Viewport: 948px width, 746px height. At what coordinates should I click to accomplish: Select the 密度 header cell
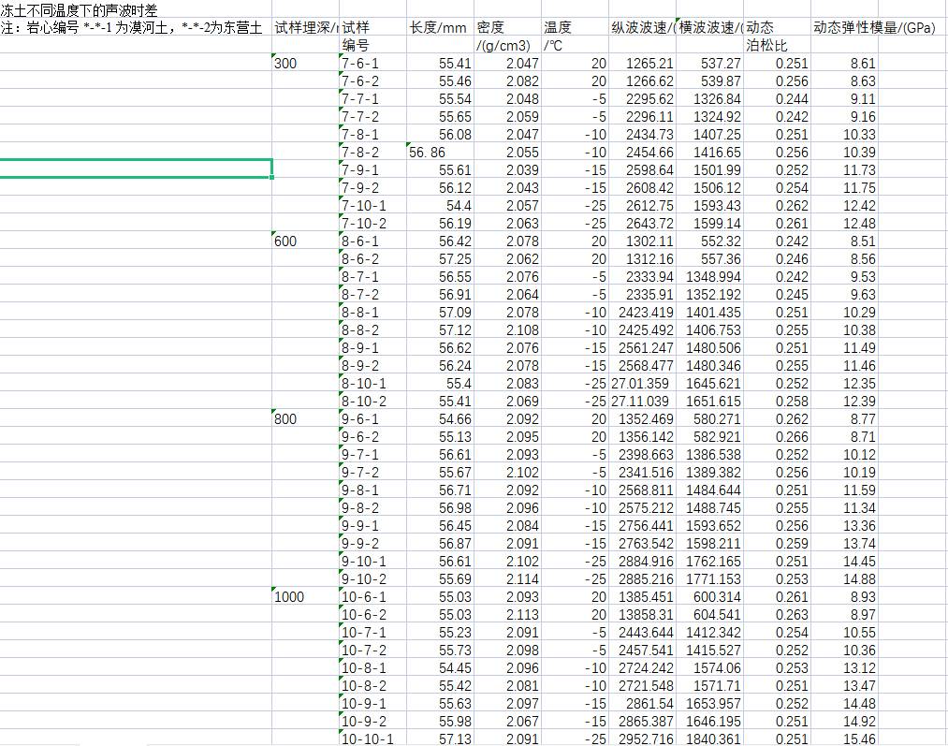point(490,28)
